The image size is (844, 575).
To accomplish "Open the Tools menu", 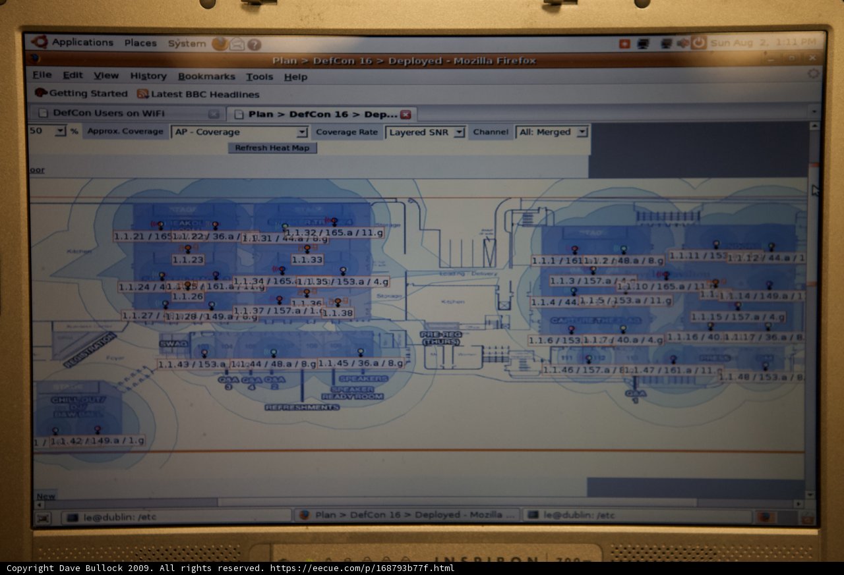I will [259, 77].
